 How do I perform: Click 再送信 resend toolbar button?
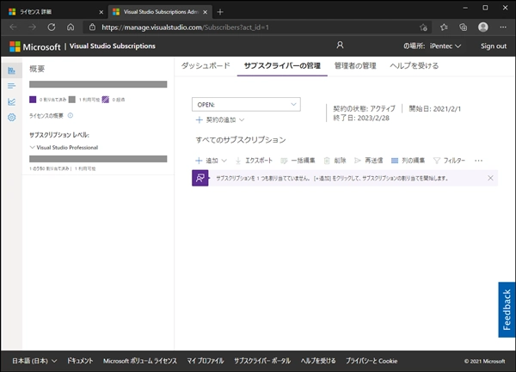369,161
